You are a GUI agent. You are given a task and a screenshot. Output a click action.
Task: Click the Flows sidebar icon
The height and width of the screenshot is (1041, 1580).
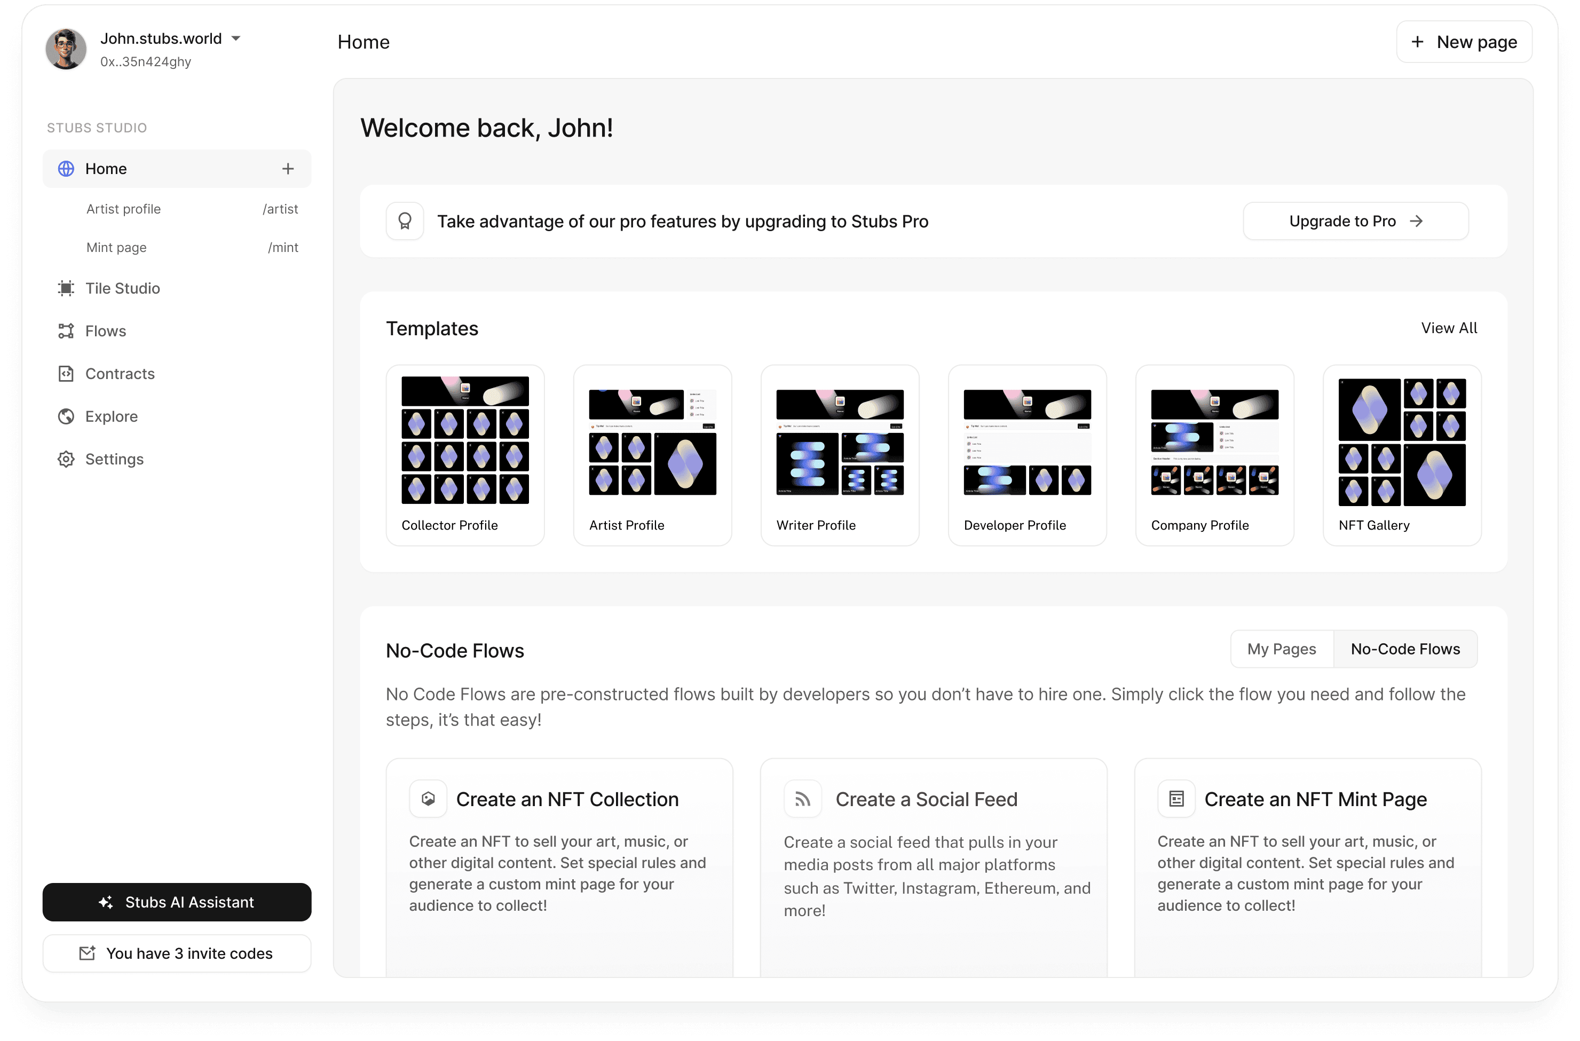pos(66,330)
